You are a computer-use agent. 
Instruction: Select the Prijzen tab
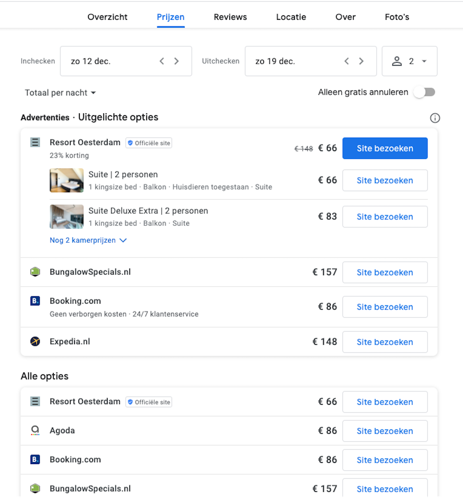[x=170, y=17]
